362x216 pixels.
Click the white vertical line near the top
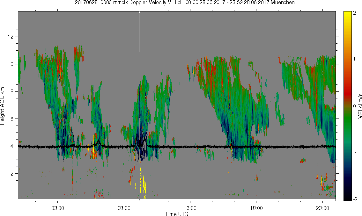[x=139, y=32]
